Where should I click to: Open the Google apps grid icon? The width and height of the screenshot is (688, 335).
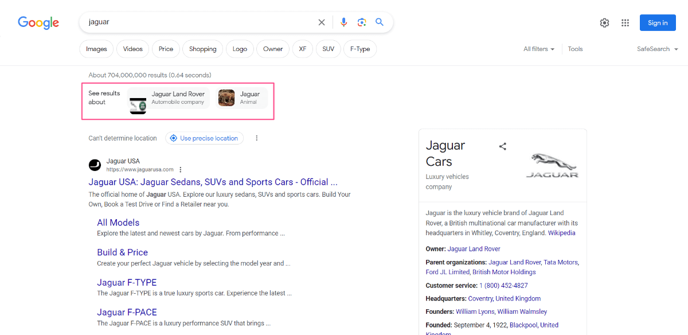click(626, 23)
